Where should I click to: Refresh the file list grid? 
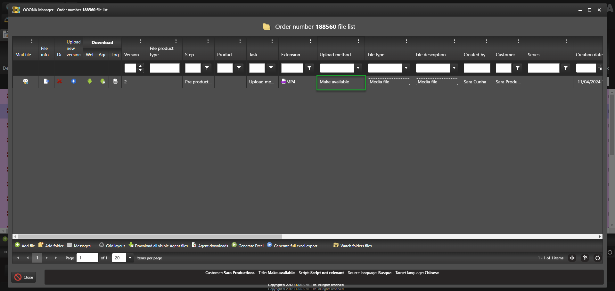pos(597,258)
